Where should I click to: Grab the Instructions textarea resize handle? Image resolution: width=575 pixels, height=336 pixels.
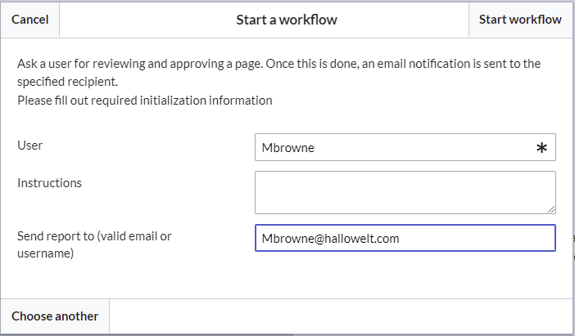551,209
